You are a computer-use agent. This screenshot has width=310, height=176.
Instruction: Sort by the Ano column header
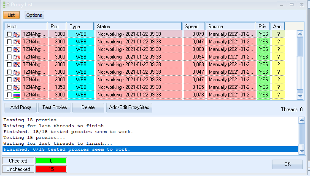[x=278, y=27]
